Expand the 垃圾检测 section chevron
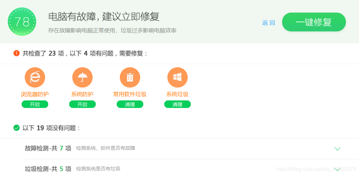The height and width of the screenshot is (175, 359). pos(337,169)
